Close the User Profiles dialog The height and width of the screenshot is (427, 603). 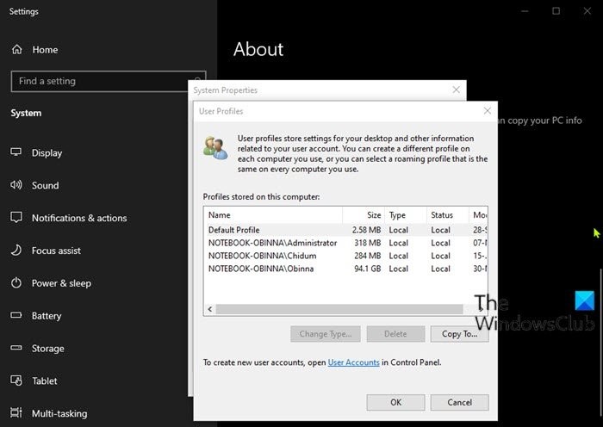tap(488, 111)
